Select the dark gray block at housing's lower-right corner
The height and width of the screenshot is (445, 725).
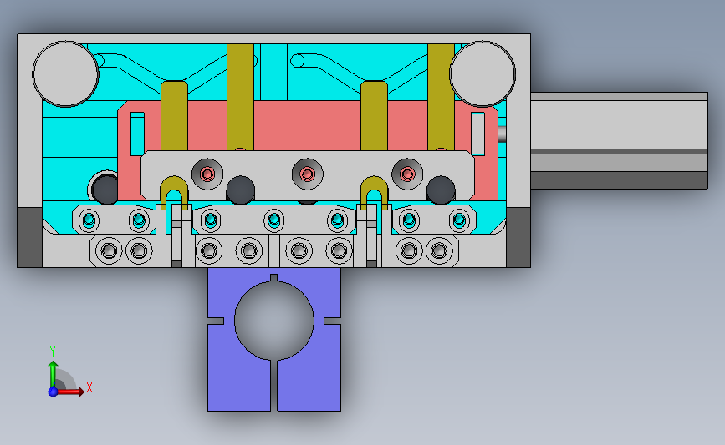pyautogui.click(x=518, y=237)
